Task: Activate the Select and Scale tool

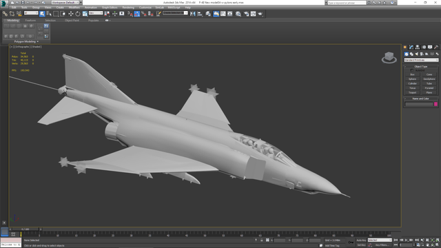Action: coord(85,14)
